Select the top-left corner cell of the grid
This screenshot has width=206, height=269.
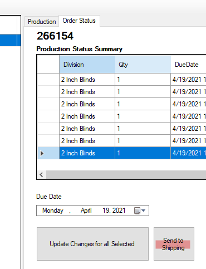(48, 64)
